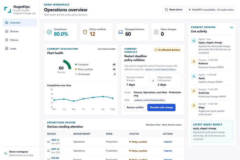The image size is (240, 160).
Task: Click the Live local model label
Action: click(x=107, y=49)
